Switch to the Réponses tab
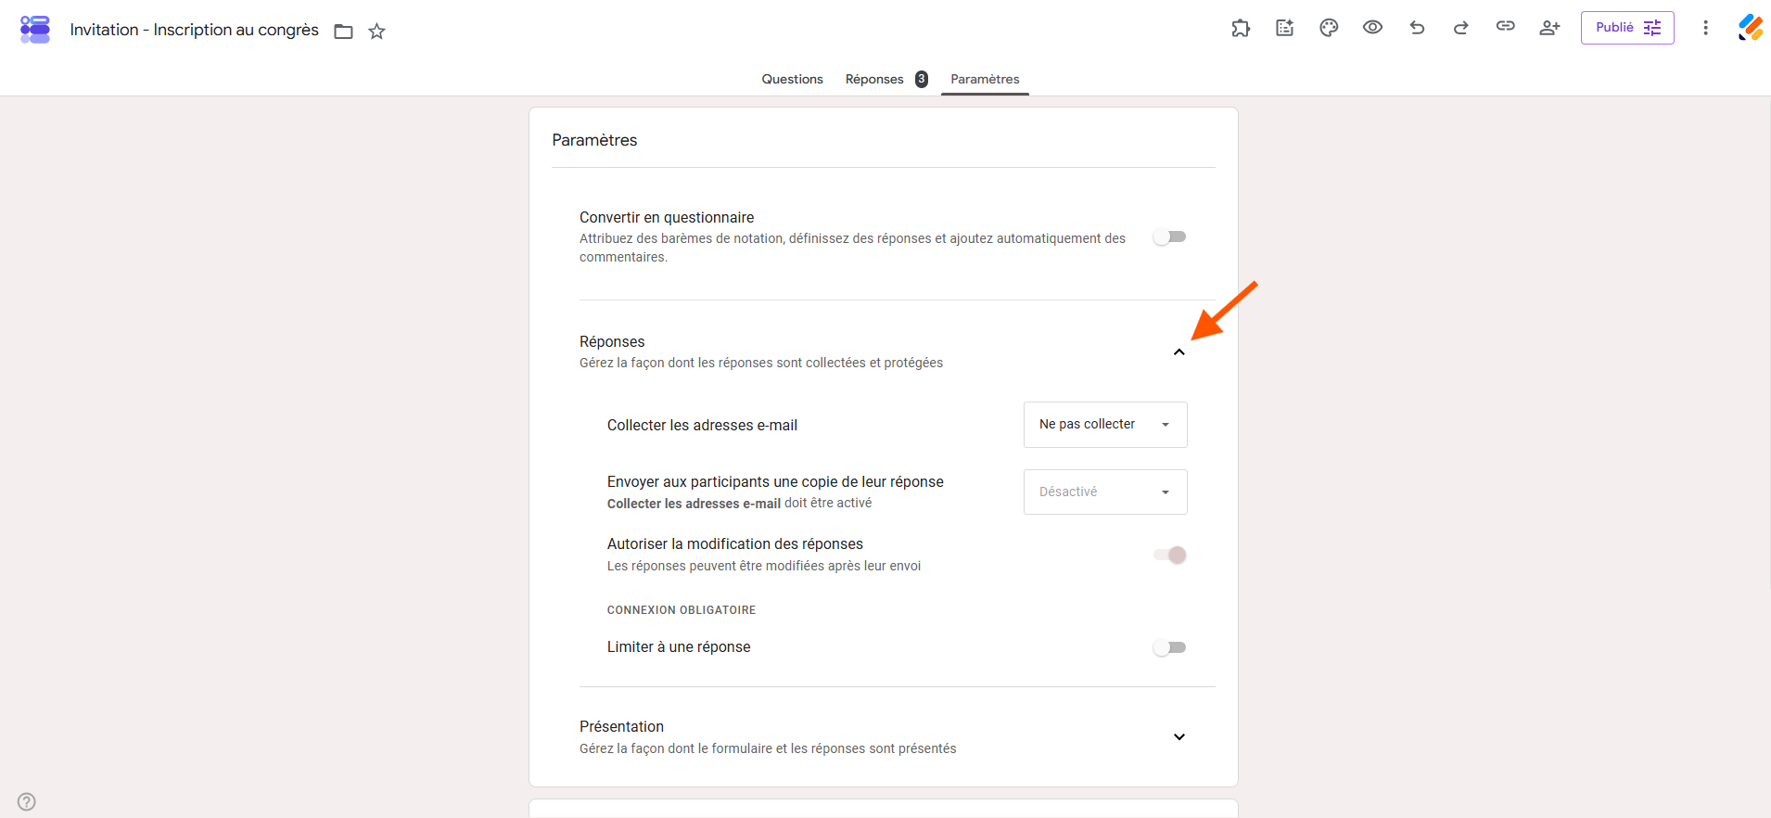The width and height of the screenshot is (1771, 818). click(885, 79)
